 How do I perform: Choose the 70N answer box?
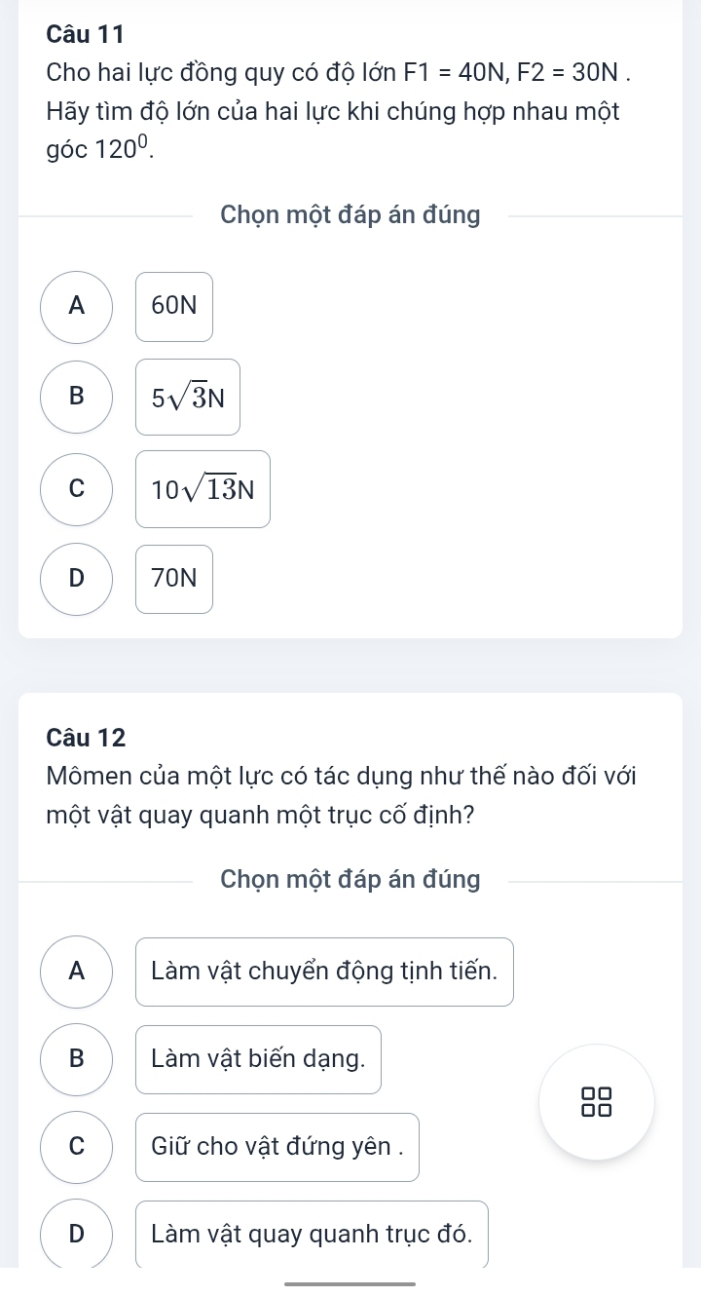tap(174, 579)
